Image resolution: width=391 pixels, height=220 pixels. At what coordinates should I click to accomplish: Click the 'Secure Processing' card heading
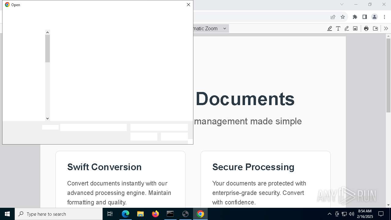tap(253, 167)
